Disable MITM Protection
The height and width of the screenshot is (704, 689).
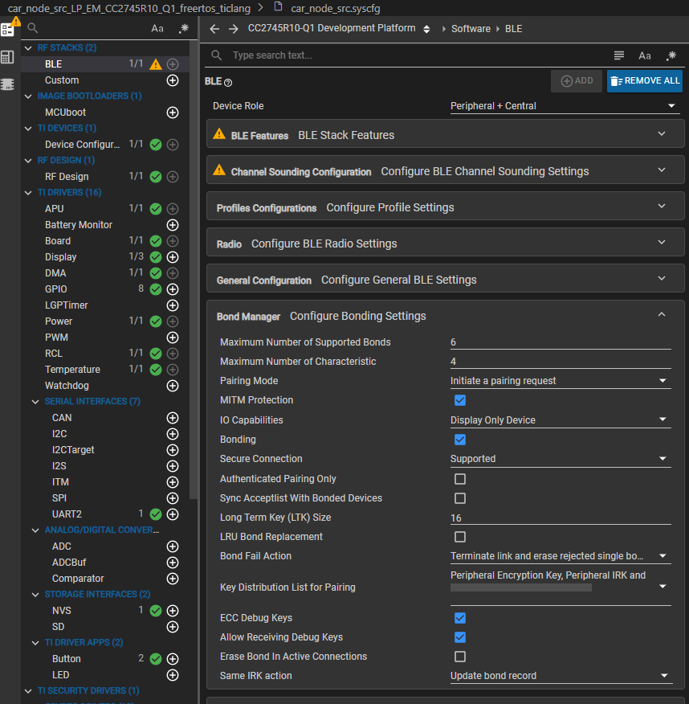point(460,400)
